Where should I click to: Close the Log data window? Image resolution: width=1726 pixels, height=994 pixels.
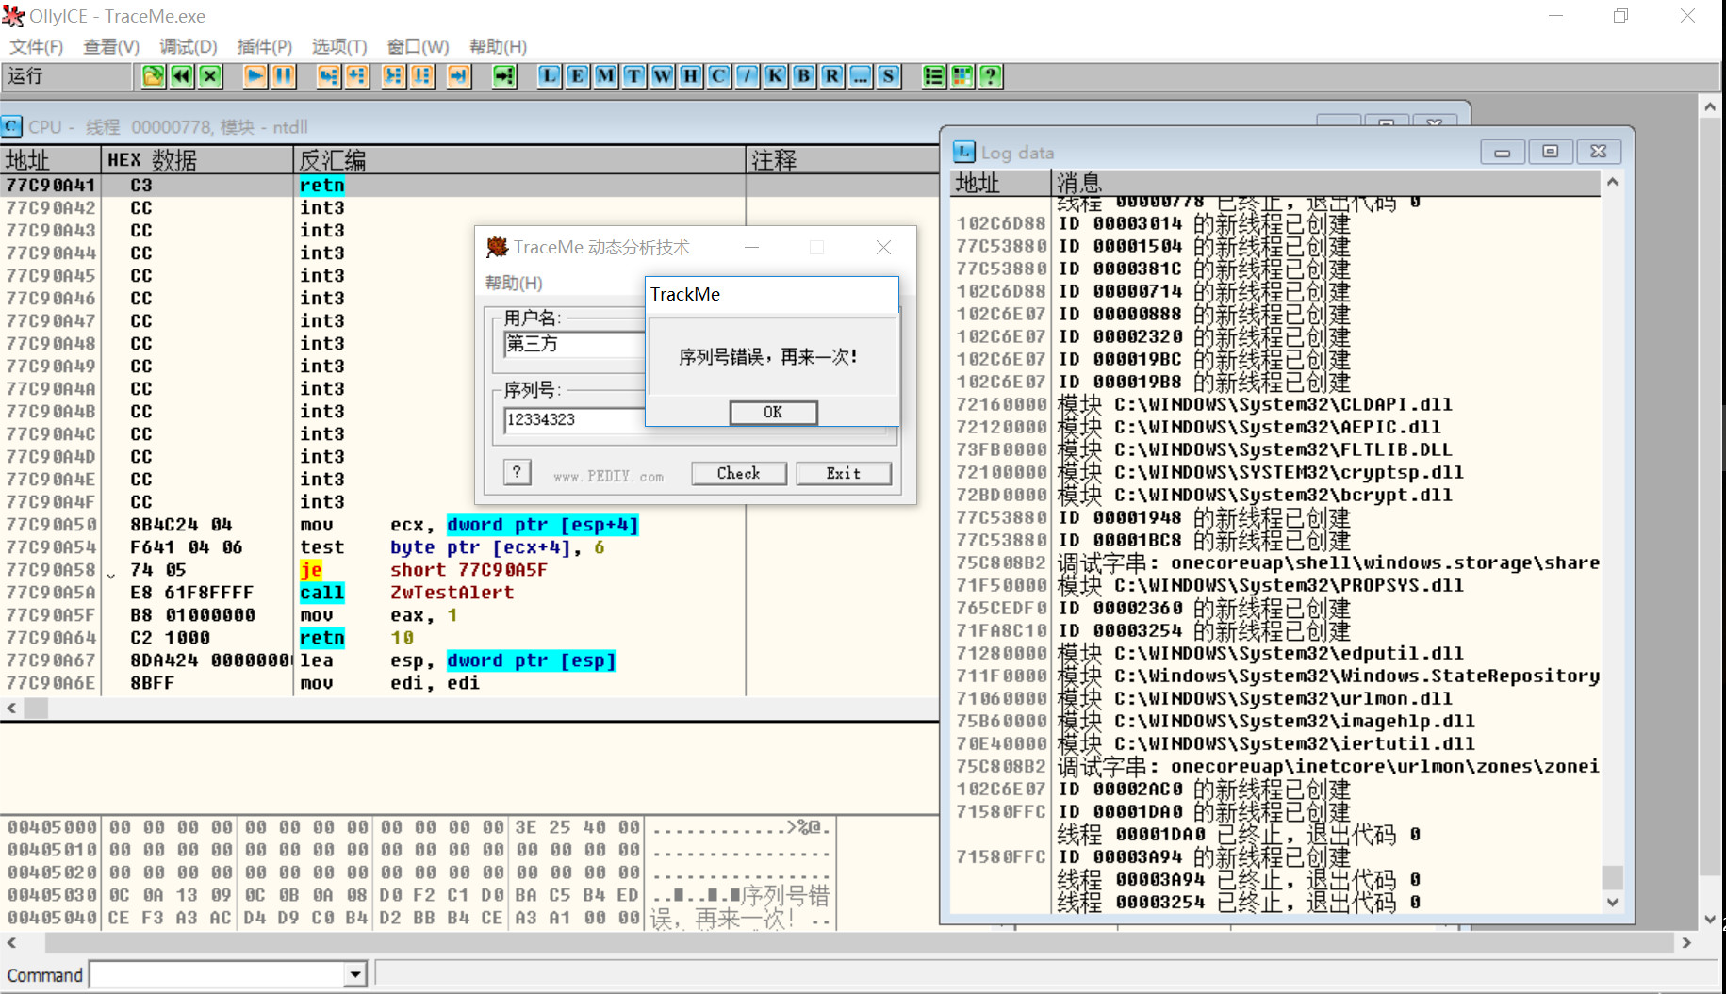click(x=1599, y=152)
